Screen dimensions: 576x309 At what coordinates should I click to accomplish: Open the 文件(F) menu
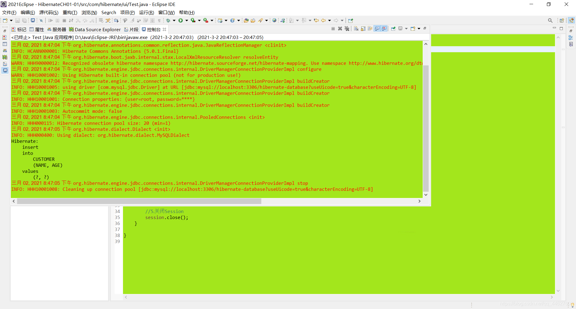click(9, 12)
